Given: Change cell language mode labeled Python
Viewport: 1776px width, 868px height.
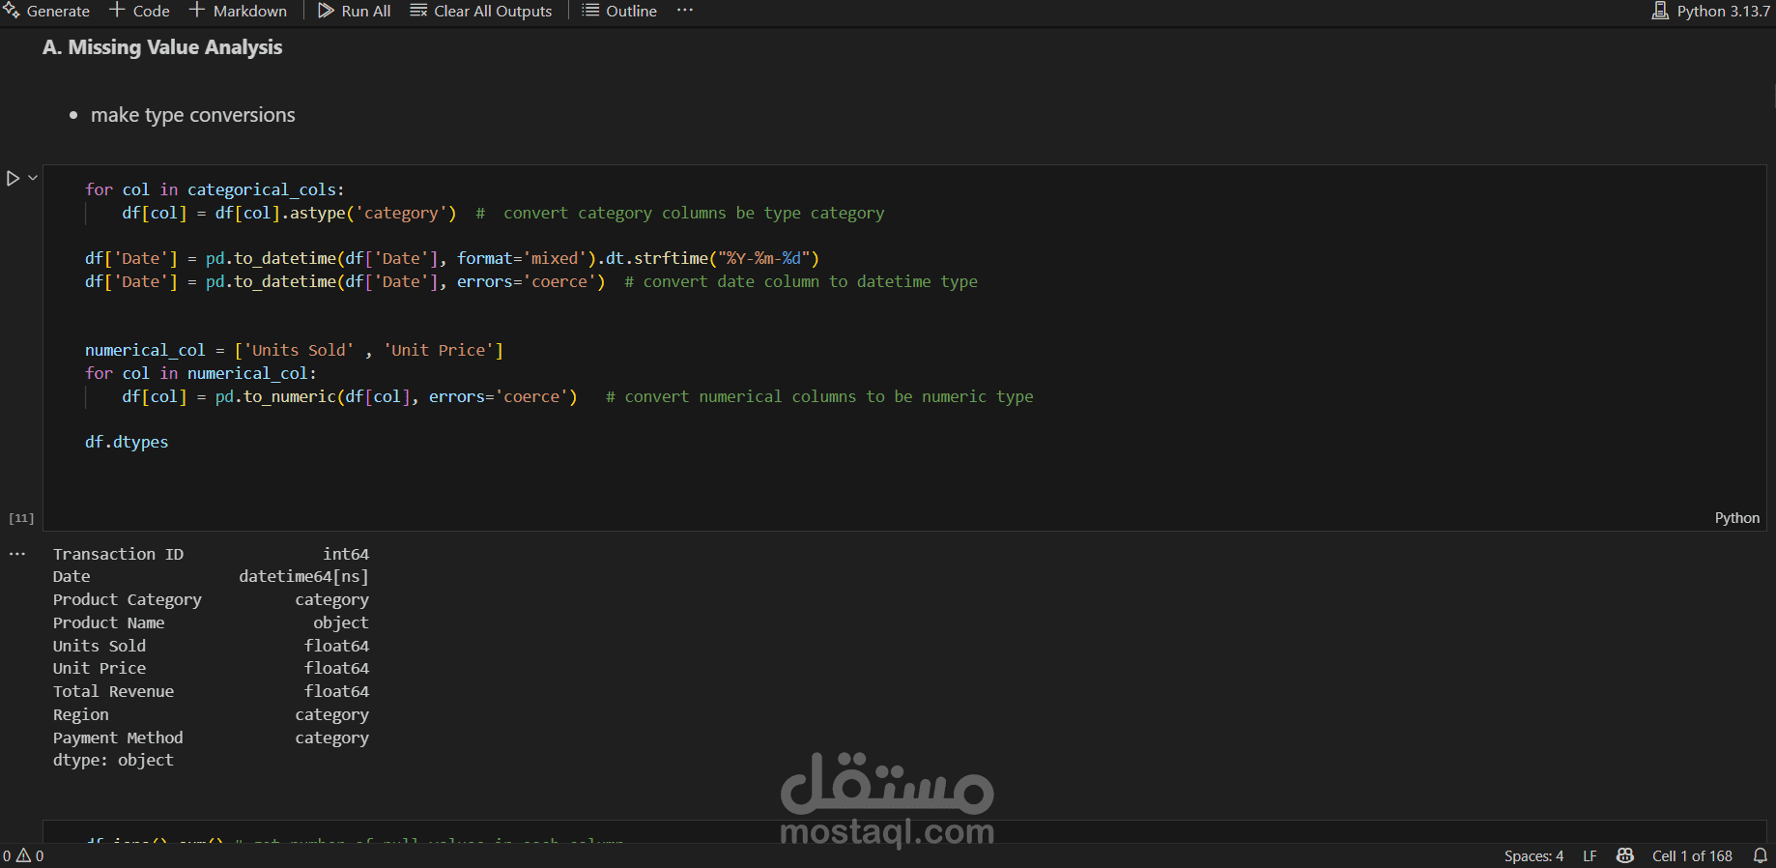Looking at the screenshot, I should pyautogui.click(x=1736, y=518).
